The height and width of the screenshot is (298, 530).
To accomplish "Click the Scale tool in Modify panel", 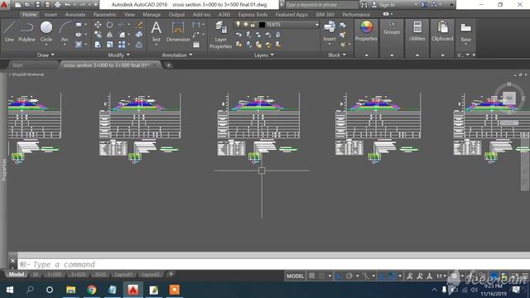I will coord(109,44).
